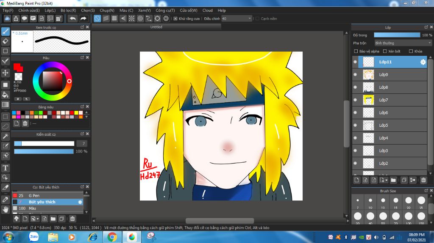Click red foreground color swatch
Screen dimensions: 434x243
tap(17, 66)
